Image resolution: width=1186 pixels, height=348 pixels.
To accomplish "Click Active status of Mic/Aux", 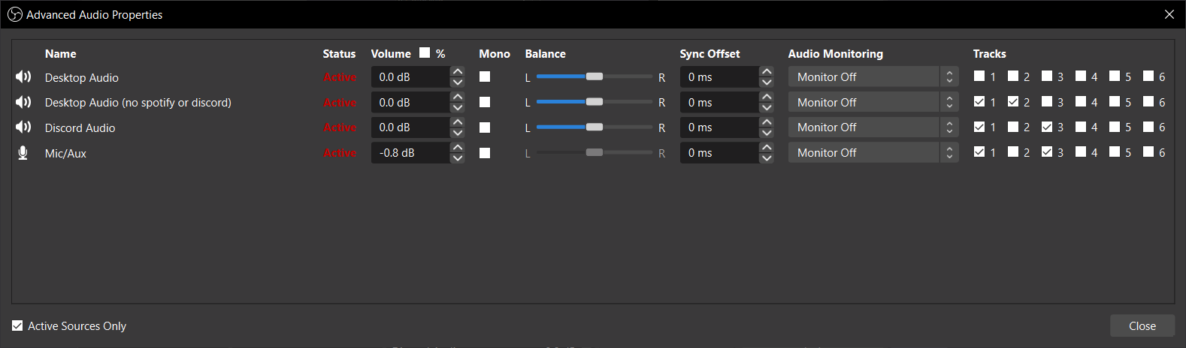I will (x=340, y=153).
